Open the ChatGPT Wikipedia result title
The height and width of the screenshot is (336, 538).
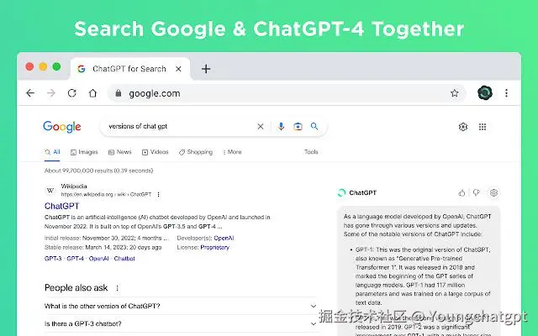[61, 206]
